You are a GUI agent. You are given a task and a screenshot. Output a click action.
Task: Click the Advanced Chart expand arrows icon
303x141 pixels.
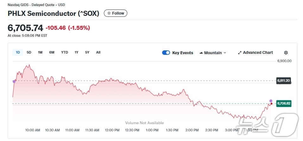click(240, 53)
